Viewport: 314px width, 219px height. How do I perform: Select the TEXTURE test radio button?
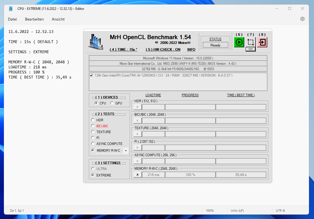coord(93,132)
